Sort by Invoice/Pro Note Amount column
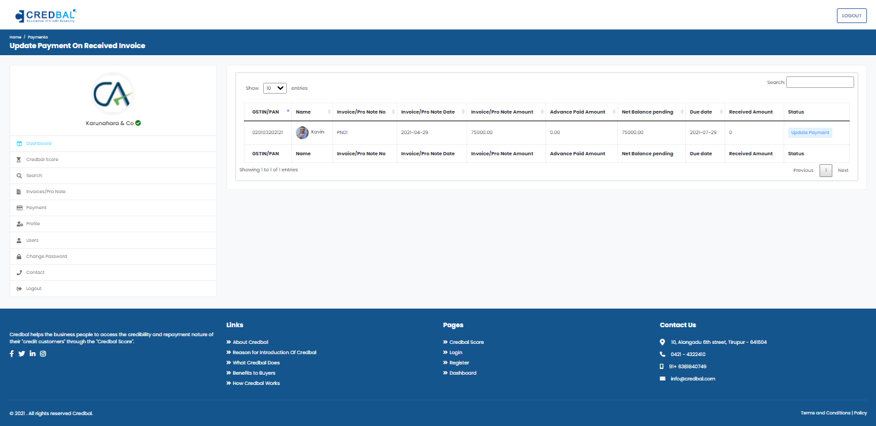 (x=506, y=112)
